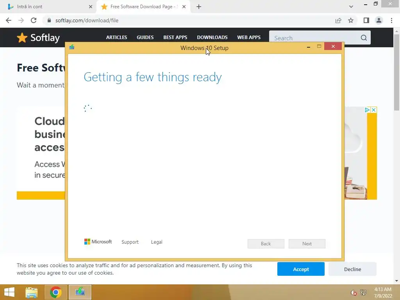Click the Back button in Setup
This screenshot has width=400, height=300.
(266, 244)
